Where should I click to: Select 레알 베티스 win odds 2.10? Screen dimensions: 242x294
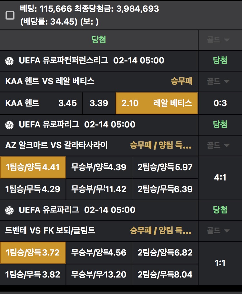pos(156,103)
